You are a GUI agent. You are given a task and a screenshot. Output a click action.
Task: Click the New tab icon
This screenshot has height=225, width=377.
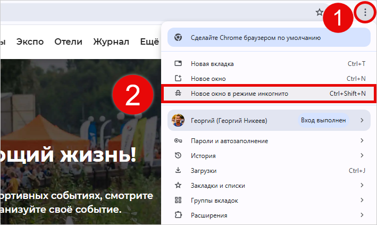coord(178,63)
